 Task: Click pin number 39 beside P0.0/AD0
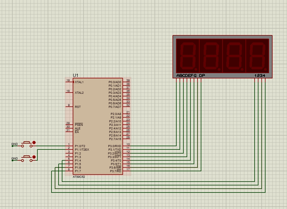click(128, 80)
